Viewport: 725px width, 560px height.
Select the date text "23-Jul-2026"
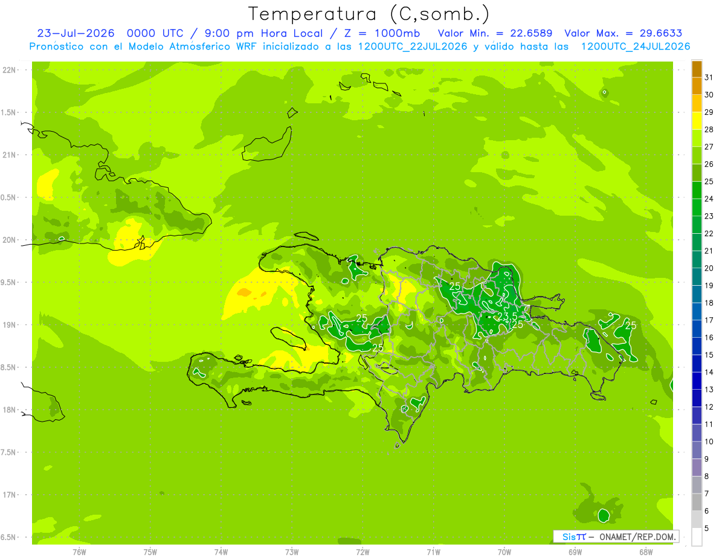(76, 33)
